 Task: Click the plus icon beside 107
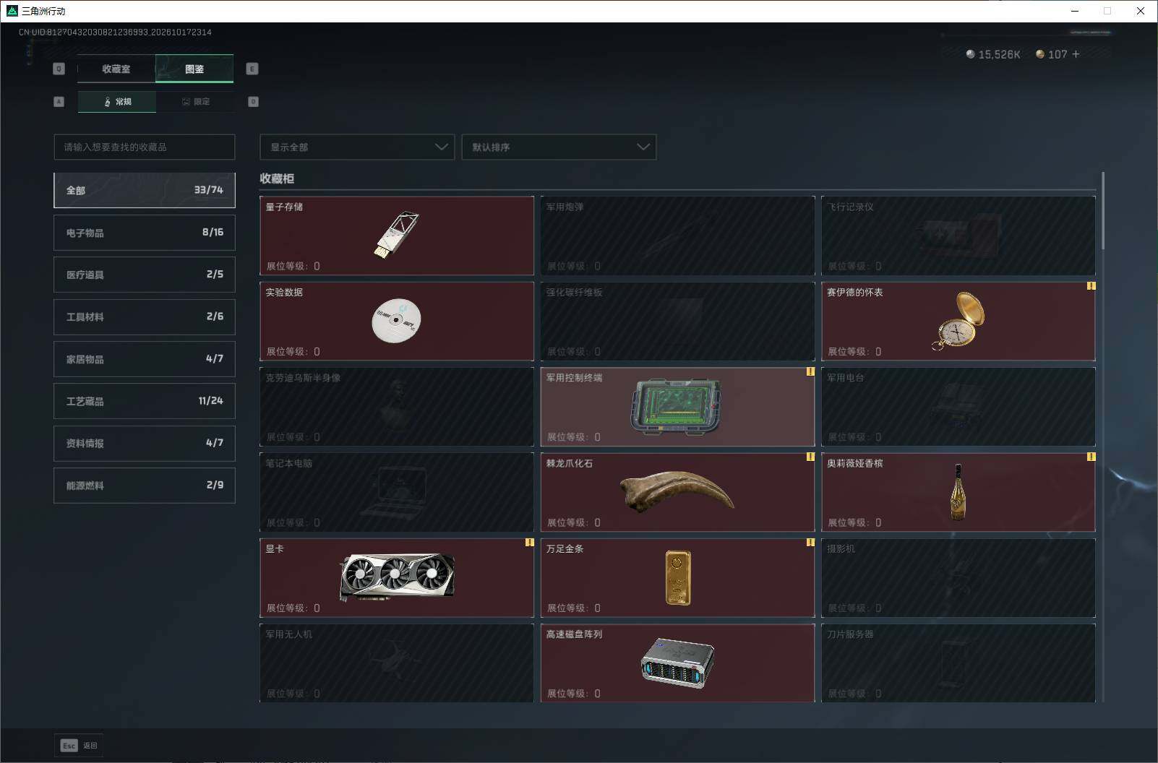1076,54
